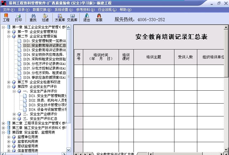Screen dimensions: 229x155
Task: Click the 退出 (Exit) toolbar icon
Action: [x=87, y=17]
